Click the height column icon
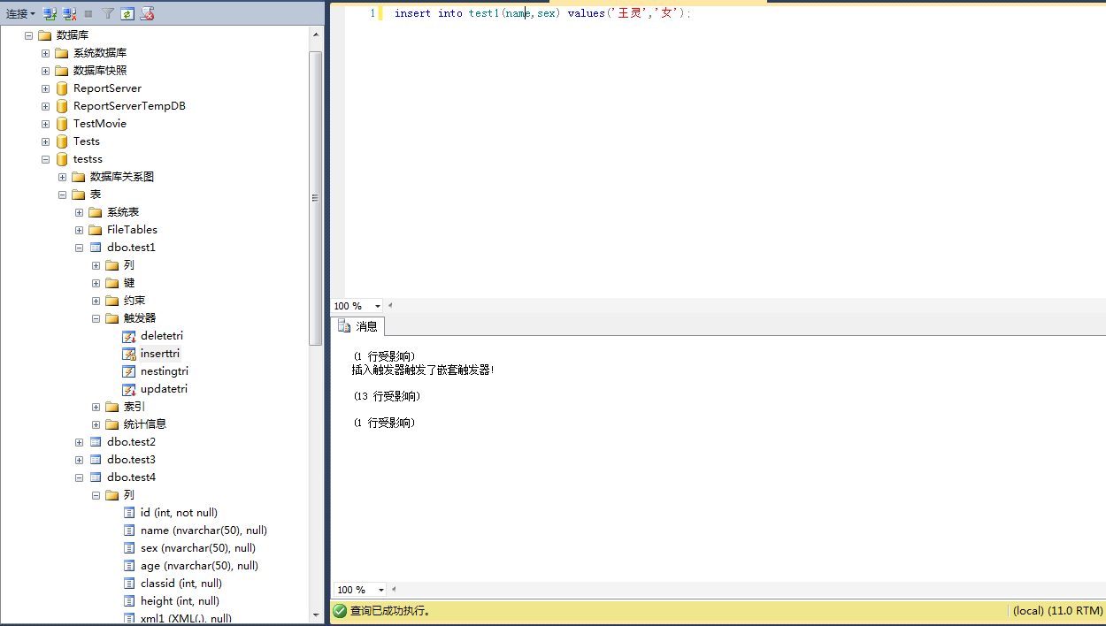 129,601
